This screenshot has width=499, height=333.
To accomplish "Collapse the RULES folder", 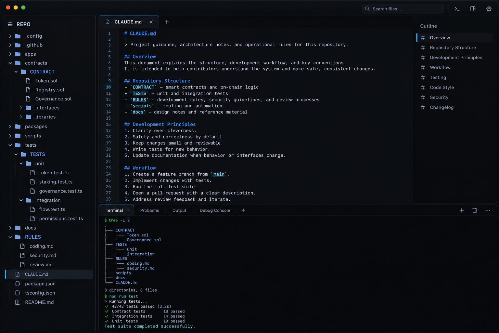I will click(x=10, y=237).
